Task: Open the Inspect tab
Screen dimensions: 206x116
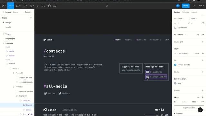Action: 194,12
